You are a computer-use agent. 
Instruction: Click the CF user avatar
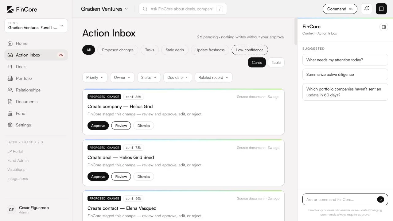coord(11,210)
